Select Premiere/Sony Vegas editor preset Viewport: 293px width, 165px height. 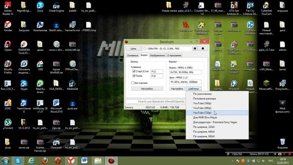[217, 122]
